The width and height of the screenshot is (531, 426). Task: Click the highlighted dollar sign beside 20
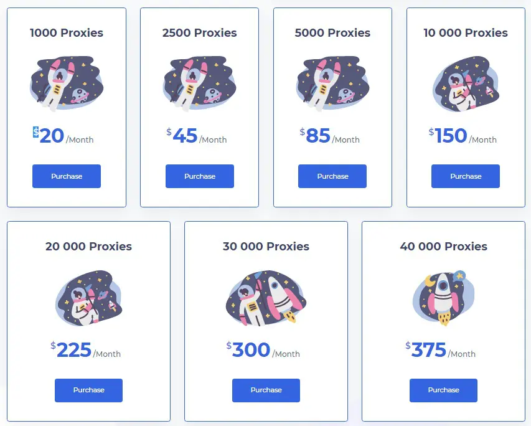pos(36,132)
